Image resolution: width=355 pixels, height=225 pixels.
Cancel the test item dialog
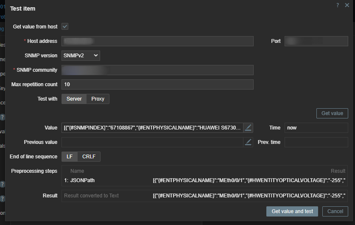click(x=335, y=211)
